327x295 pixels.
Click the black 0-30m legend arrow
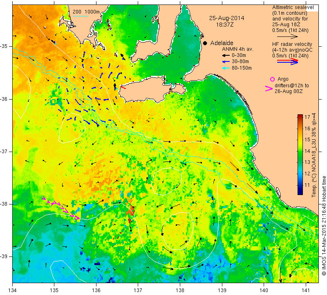coord(226,55)
